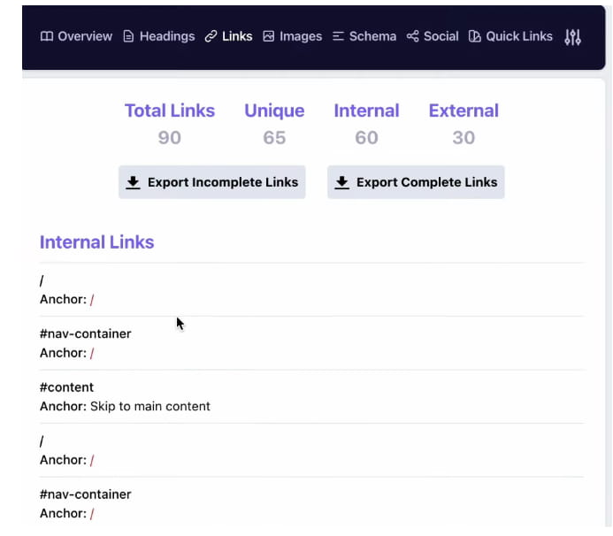
Task: Click the Schema lines icon
Action: [x=339, y=36]
